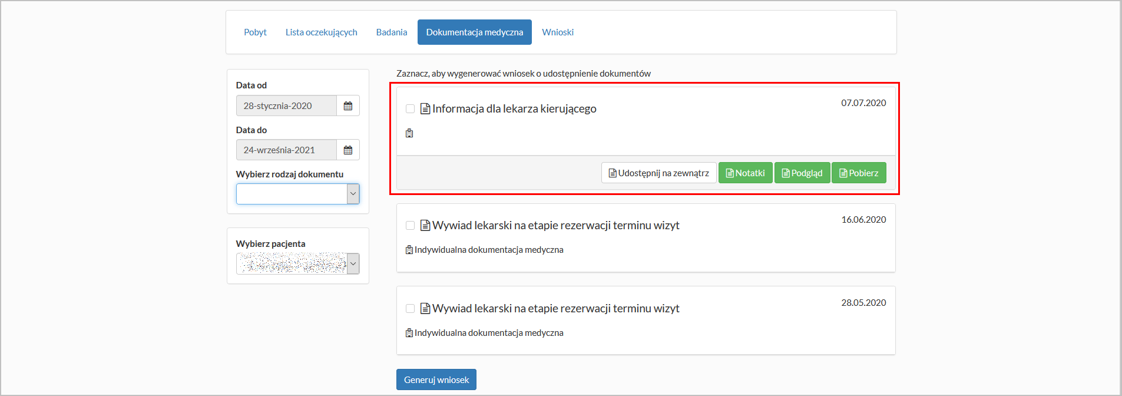Screen dimensions: 1122x396
Task: Click clipboard icon next to Indywidualna dokumentacja medyczna from 16.06.2020
Action: pos(409,249)
